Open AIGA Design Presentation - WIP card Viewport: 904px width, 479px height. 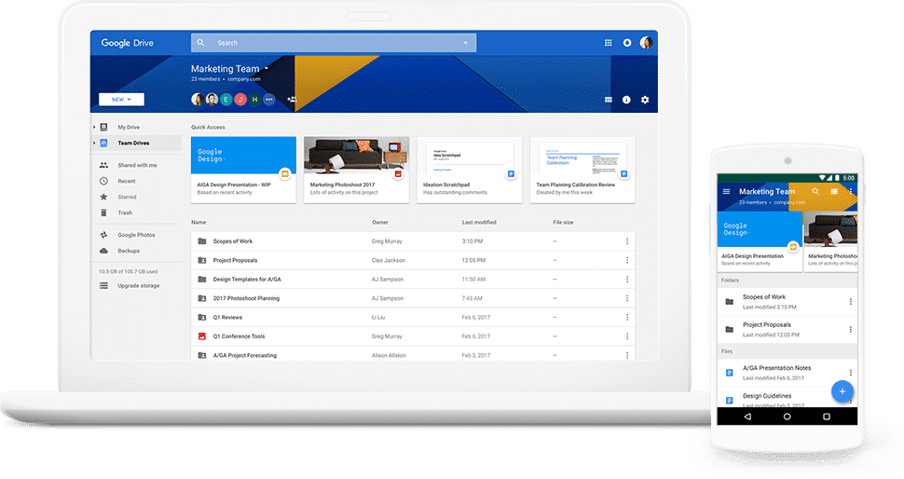[243, 170]
